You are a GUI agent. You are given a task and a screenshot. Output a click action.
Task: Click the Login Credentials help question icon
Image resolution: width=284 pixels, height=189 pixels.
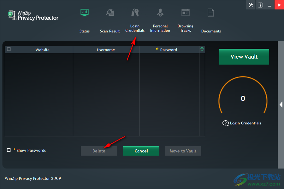[226, 123]
